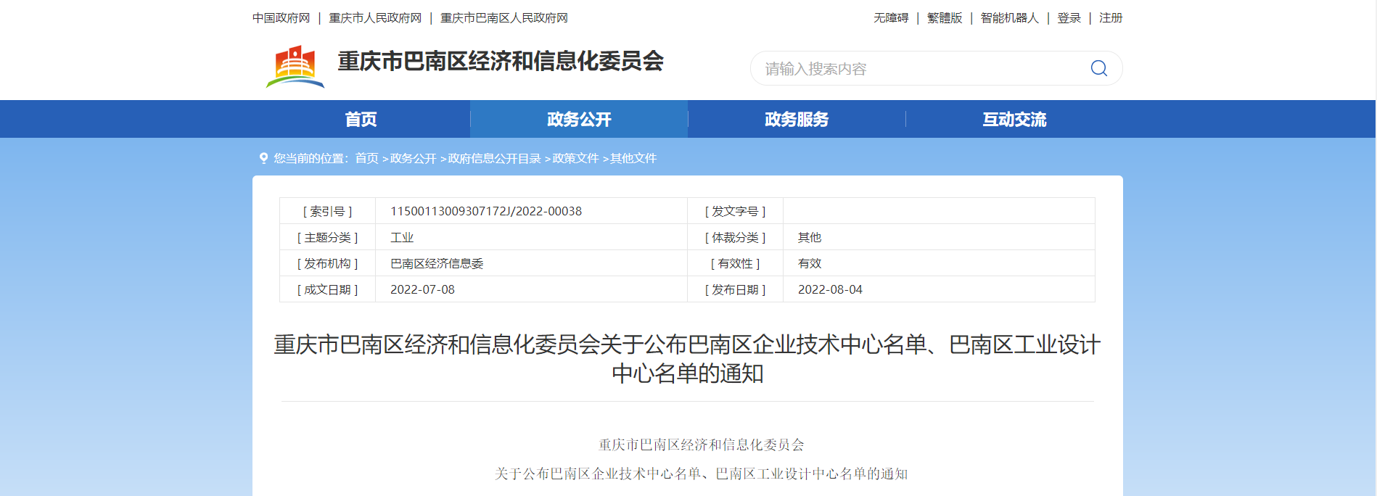This screenshot has height=496, width=1377.
Task: Click the 登录 login link
Action: pos(1069,18)
